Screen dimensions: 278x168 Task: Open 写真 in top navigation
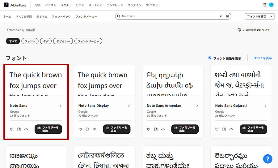click(38, 5)
